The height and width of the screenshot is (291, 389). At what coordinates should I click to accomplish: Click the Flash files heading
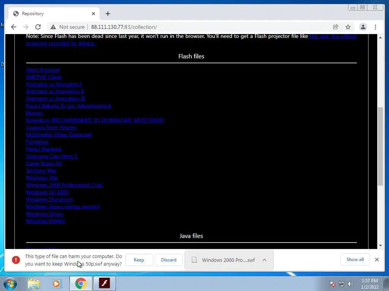point(191,56)
